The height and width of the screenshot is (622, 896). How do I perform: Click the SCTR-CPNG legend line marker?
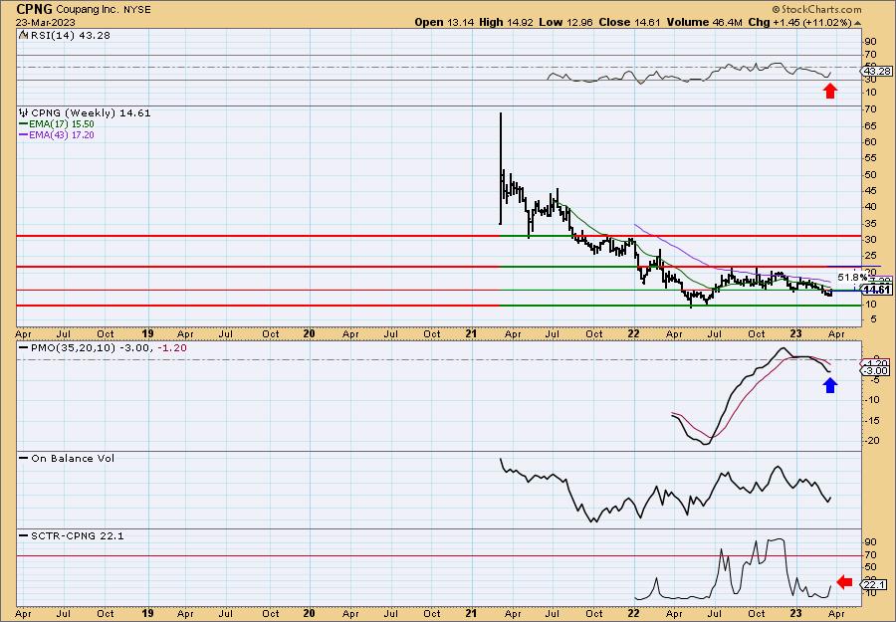24,535
